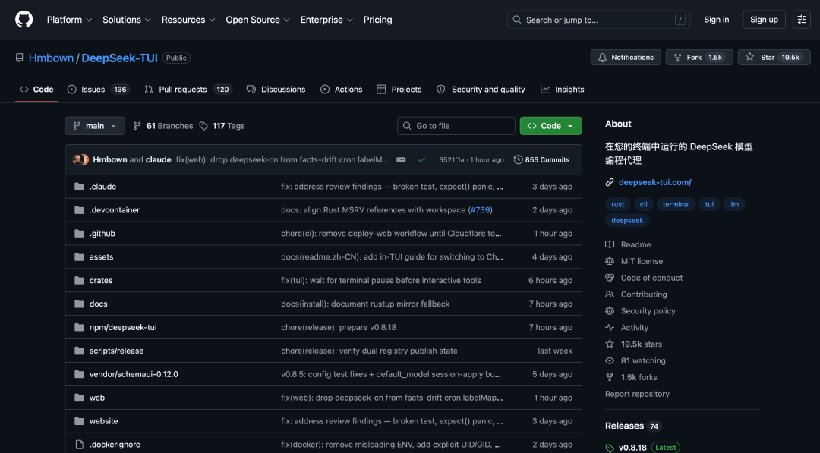Screen dimensions: 820x453
Task: Click the people icon beside Contributing
Action: [609, 294]
